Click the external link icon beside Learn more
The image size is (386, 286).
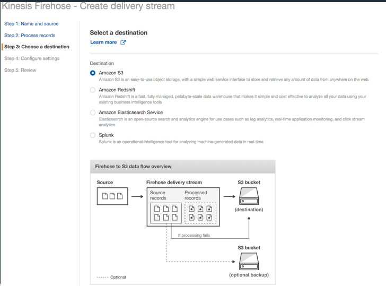(x=123, y=42)
